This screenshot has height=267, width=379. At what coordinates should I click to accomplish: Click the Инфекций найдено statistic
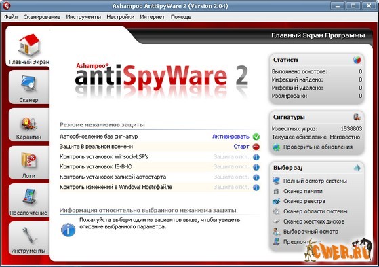[x=317, y=79]
